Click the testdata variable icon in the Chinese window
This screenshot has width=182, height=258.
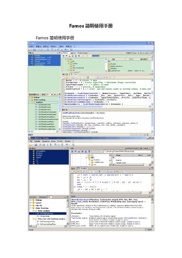(32, 55)
